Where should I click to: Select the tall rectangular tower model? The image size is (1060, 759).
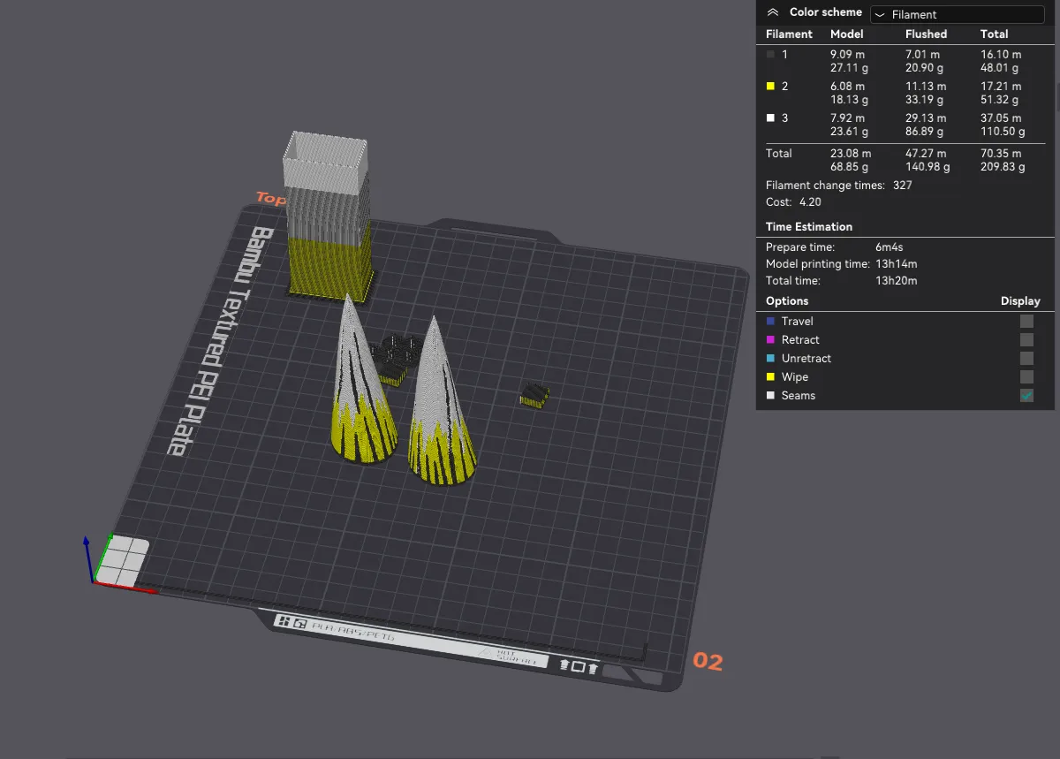(327, 216)
